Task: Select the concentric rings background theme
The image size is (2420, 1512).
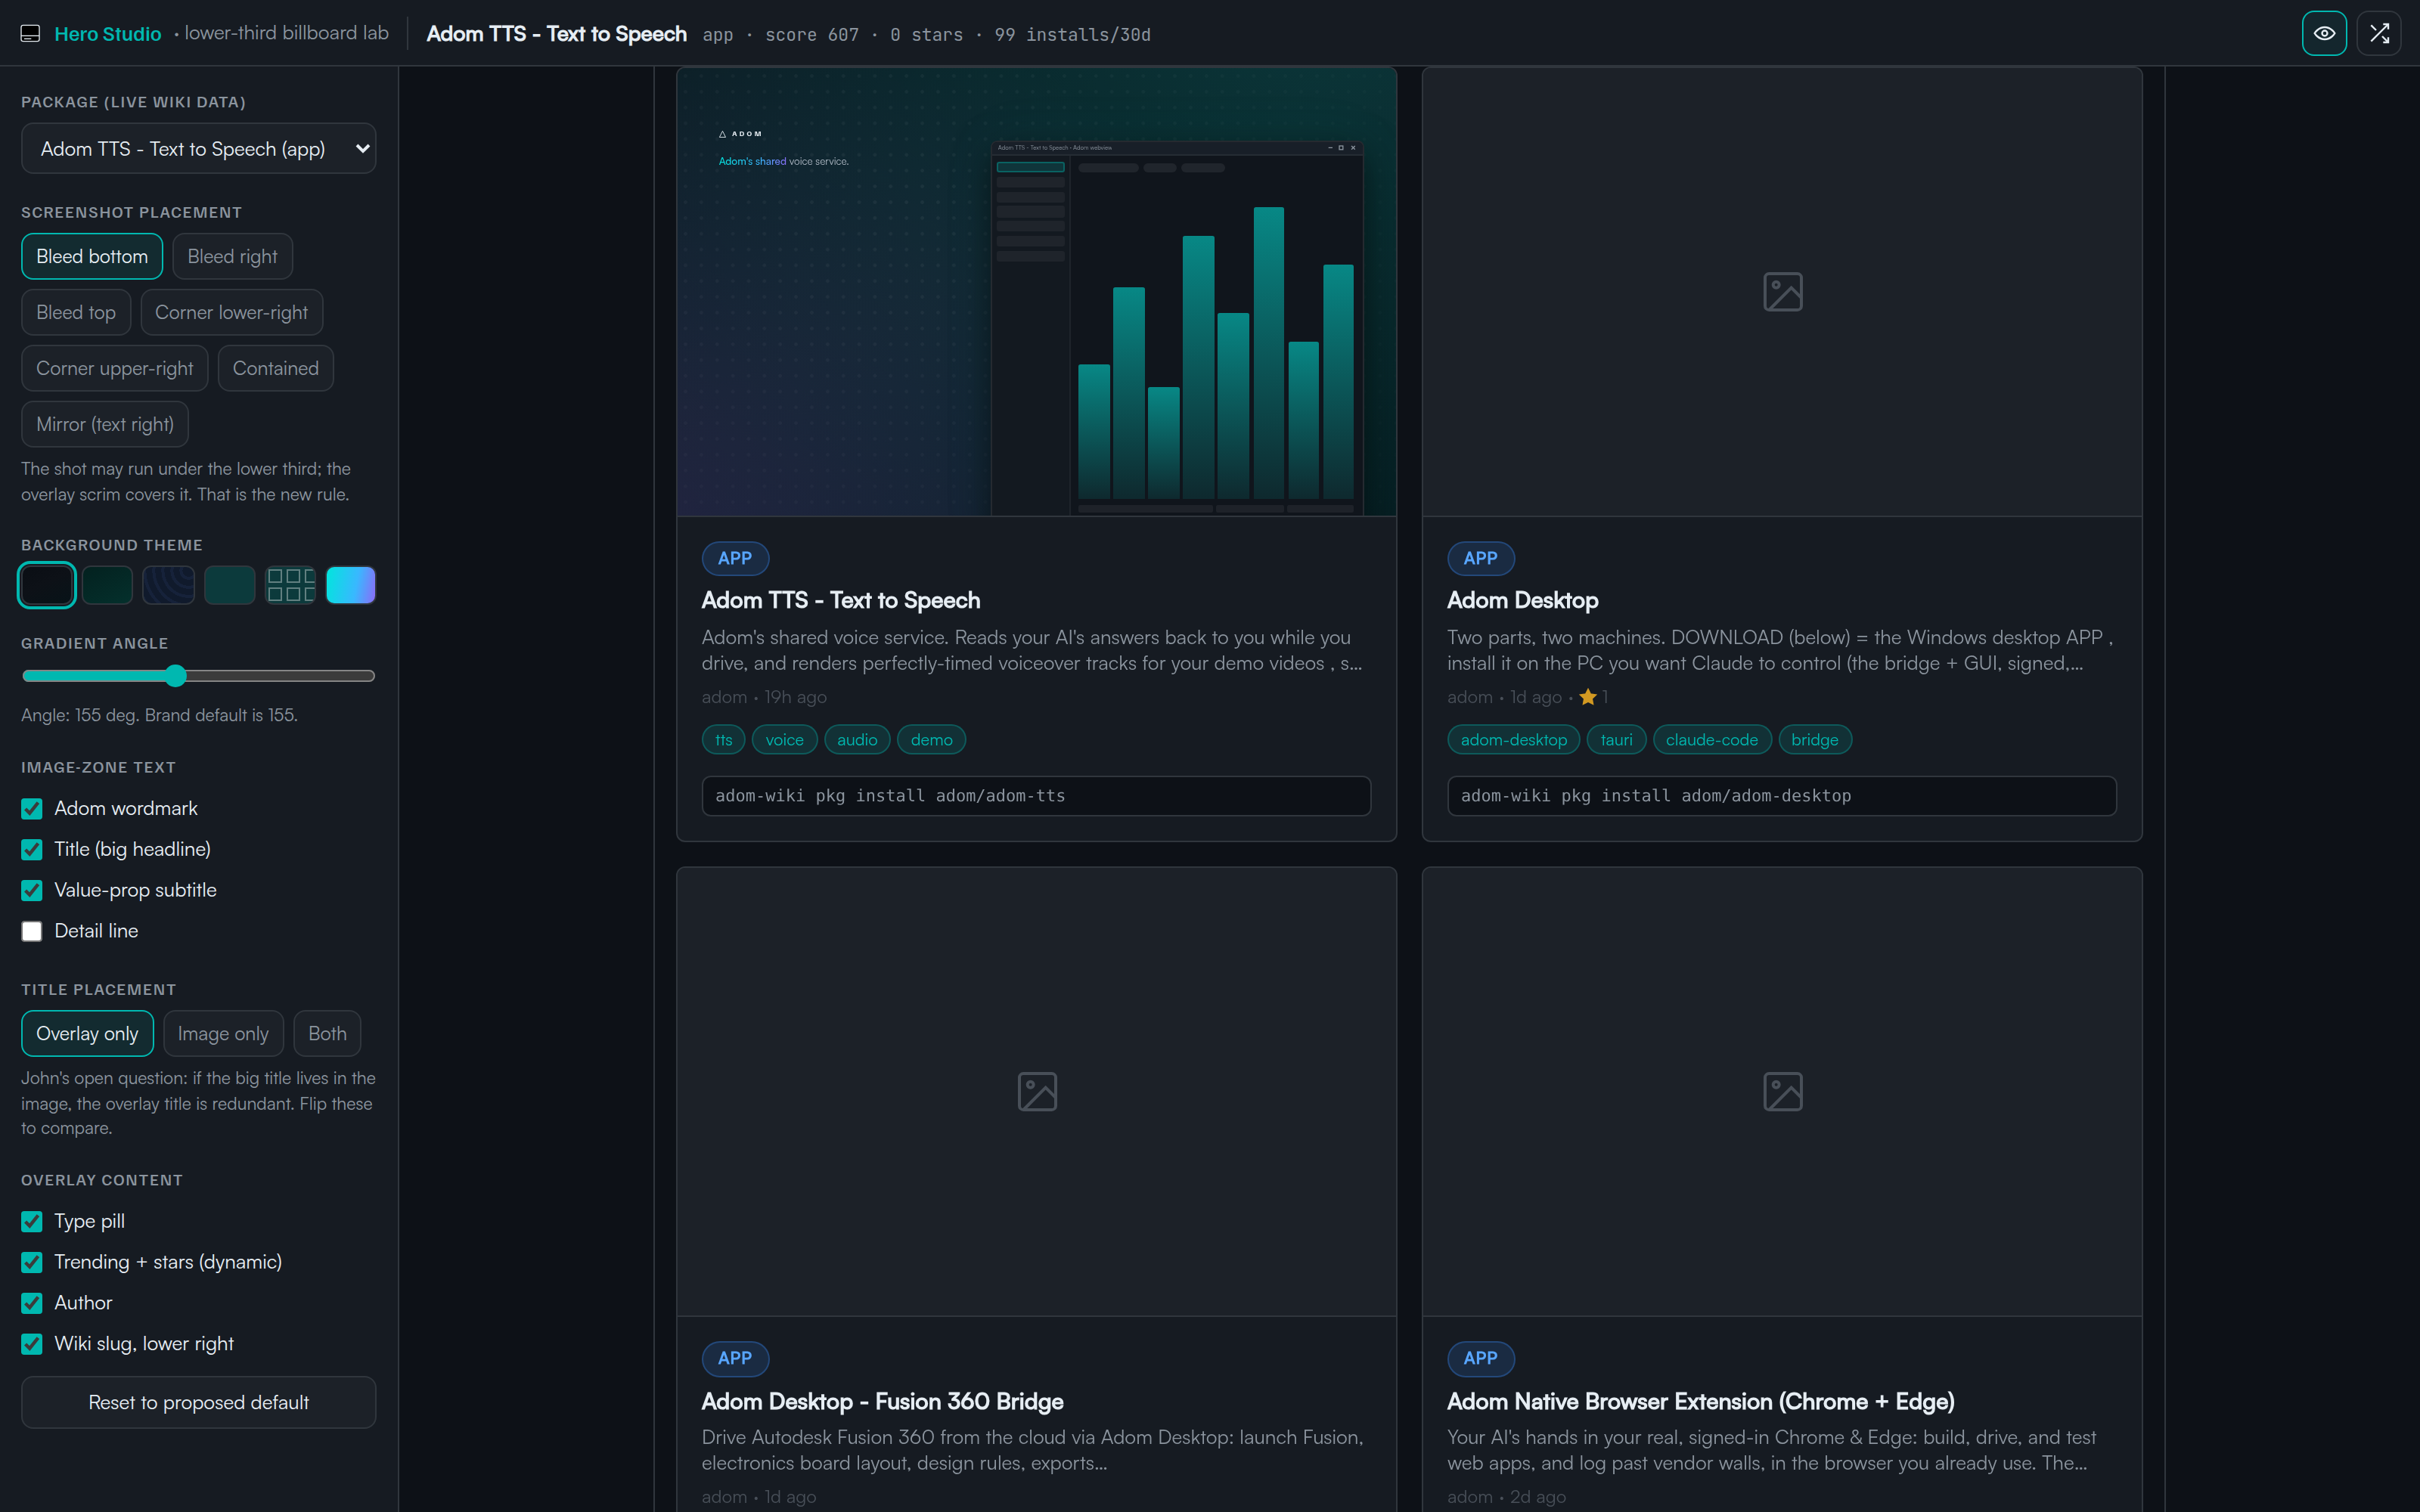Action: coord(168,585)
